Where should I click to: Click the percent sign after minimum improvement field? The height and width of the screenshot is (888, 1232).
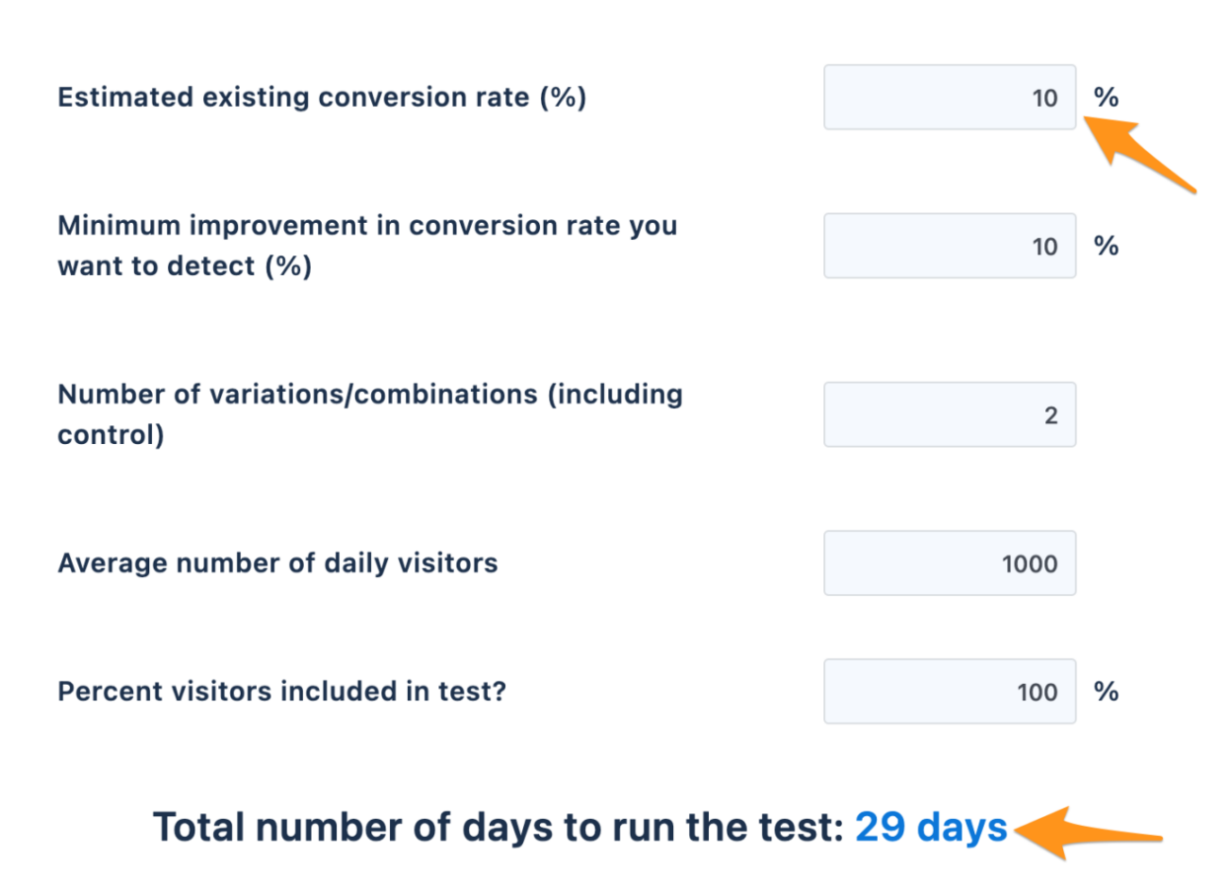tap(1106, 246)
